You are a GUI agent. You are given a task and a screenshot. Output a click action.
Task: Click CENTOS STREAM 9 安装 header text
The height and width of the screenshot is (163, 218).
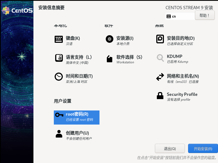point(189,8)
